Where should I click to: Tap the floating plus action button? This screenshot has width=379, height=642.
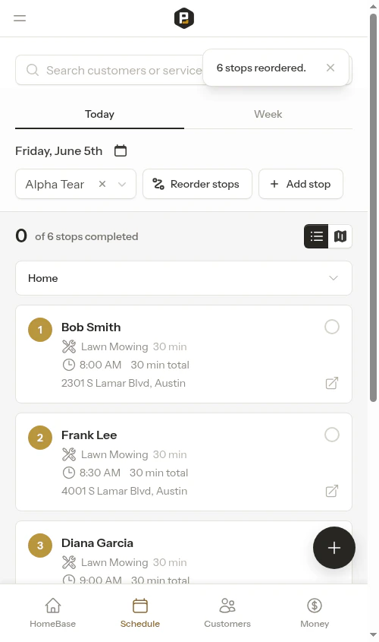[x=334, y=548]
